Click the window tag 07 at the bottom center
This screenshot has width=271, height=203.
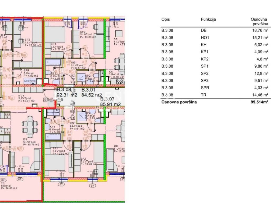pos(92,186)
